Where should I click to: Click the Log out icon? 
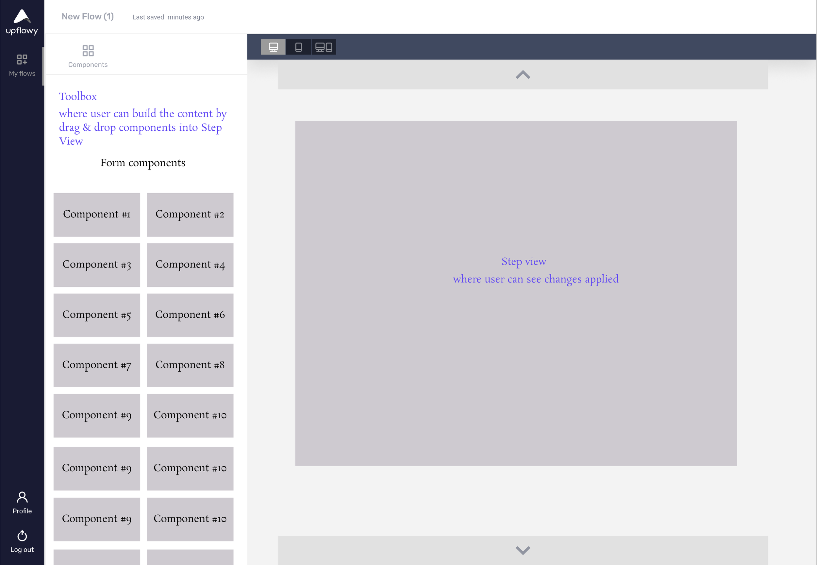[x=22, y=536]
